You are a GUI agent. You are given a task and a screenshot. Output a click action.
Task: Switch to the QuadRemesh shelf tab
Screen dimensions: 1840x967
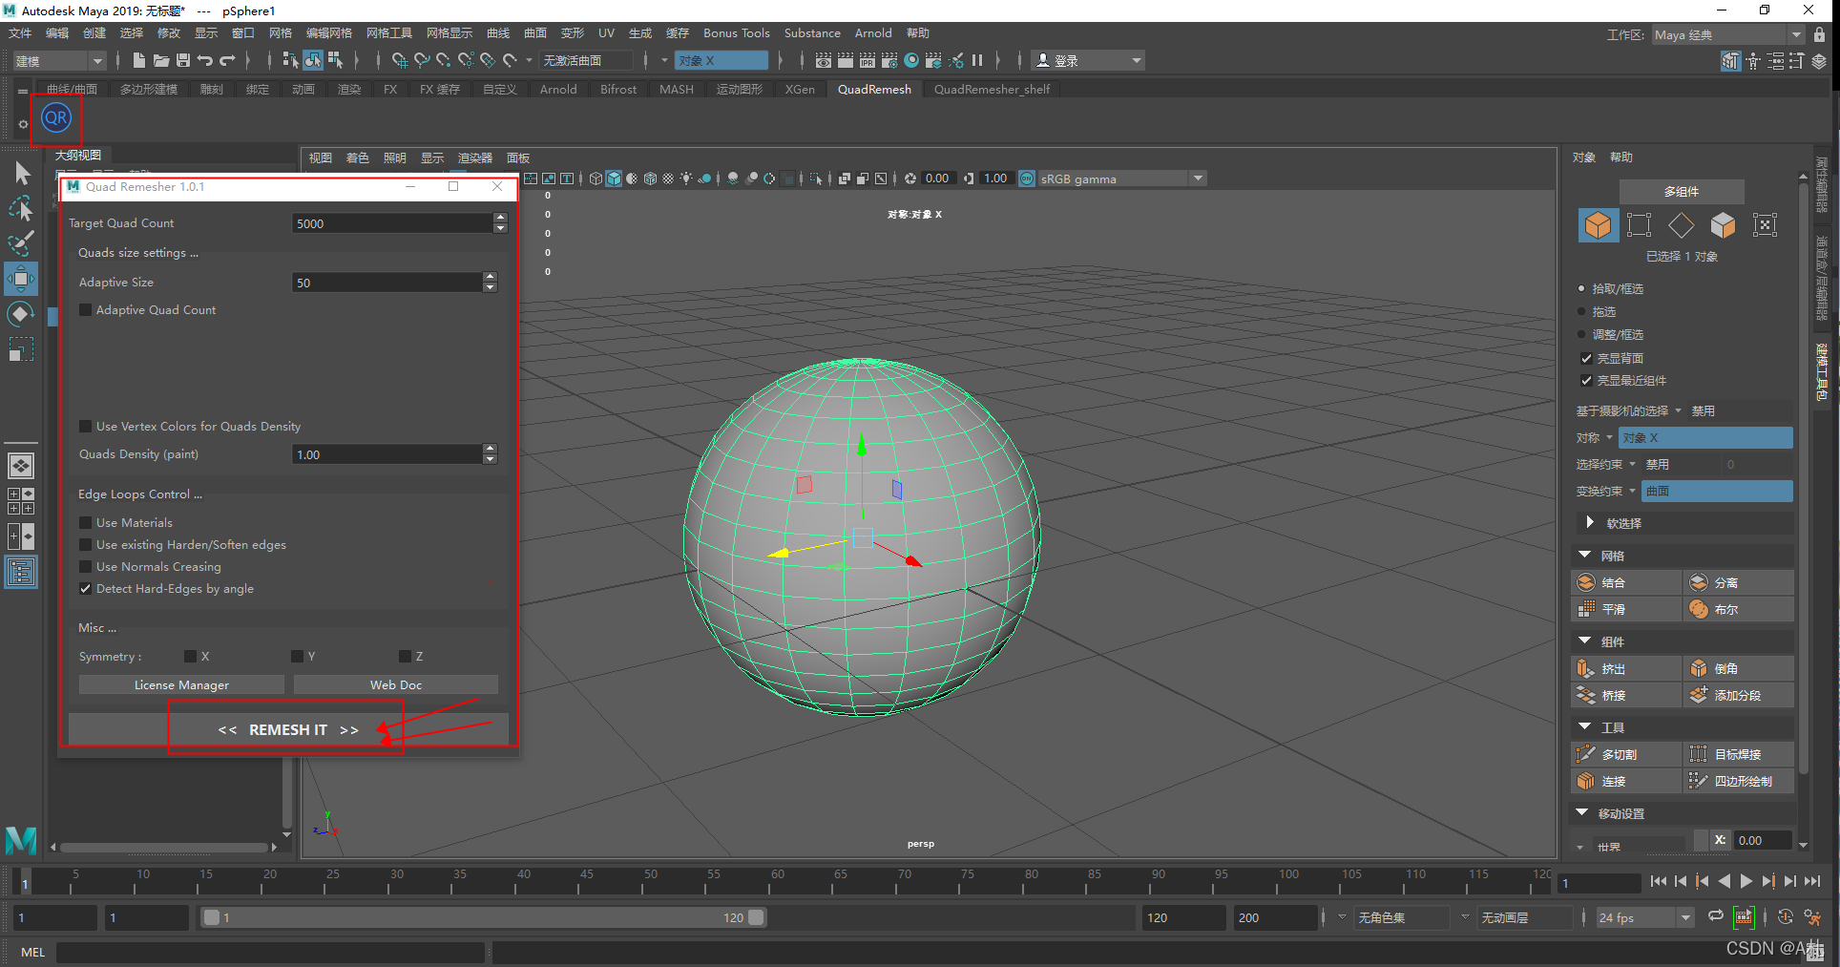(x=874, y=89)
